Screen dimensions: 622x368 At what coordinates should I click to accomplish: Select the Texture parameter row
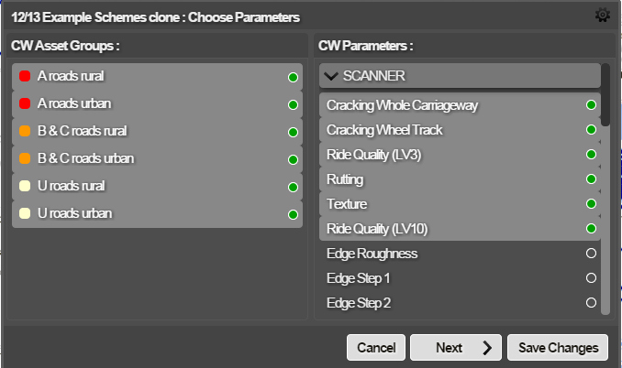(x=460, y=204)
